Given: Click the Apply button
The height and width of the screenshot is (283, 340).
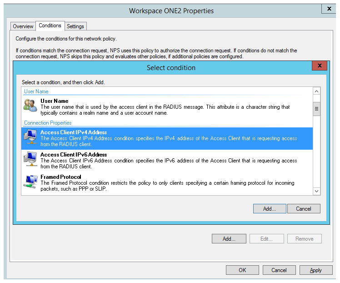Looking at the screenshot, I should click(x=316, y=270).
